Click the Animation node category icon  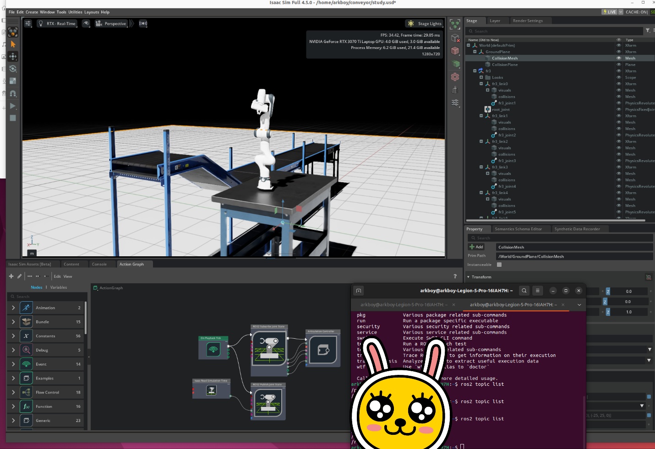pyautogui.click(x=26, y=308)
